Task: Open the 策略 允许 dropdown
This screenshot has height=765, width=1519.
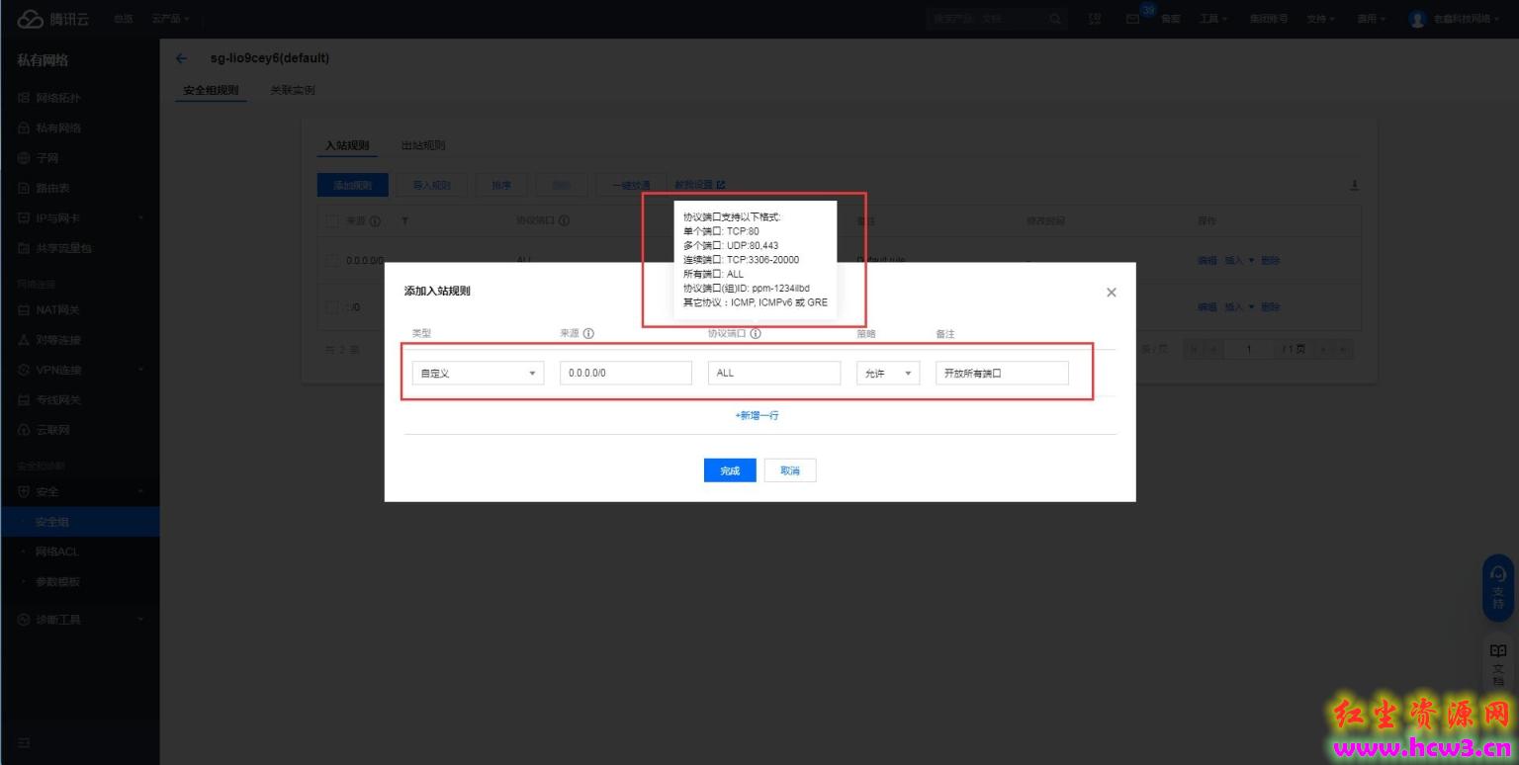Action: point(888,374)
